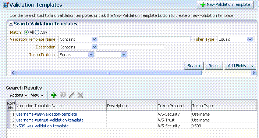Viewport: 259px width, 138px height.
Task: Click the green plus create icon in toolbar
Action: 54,95
